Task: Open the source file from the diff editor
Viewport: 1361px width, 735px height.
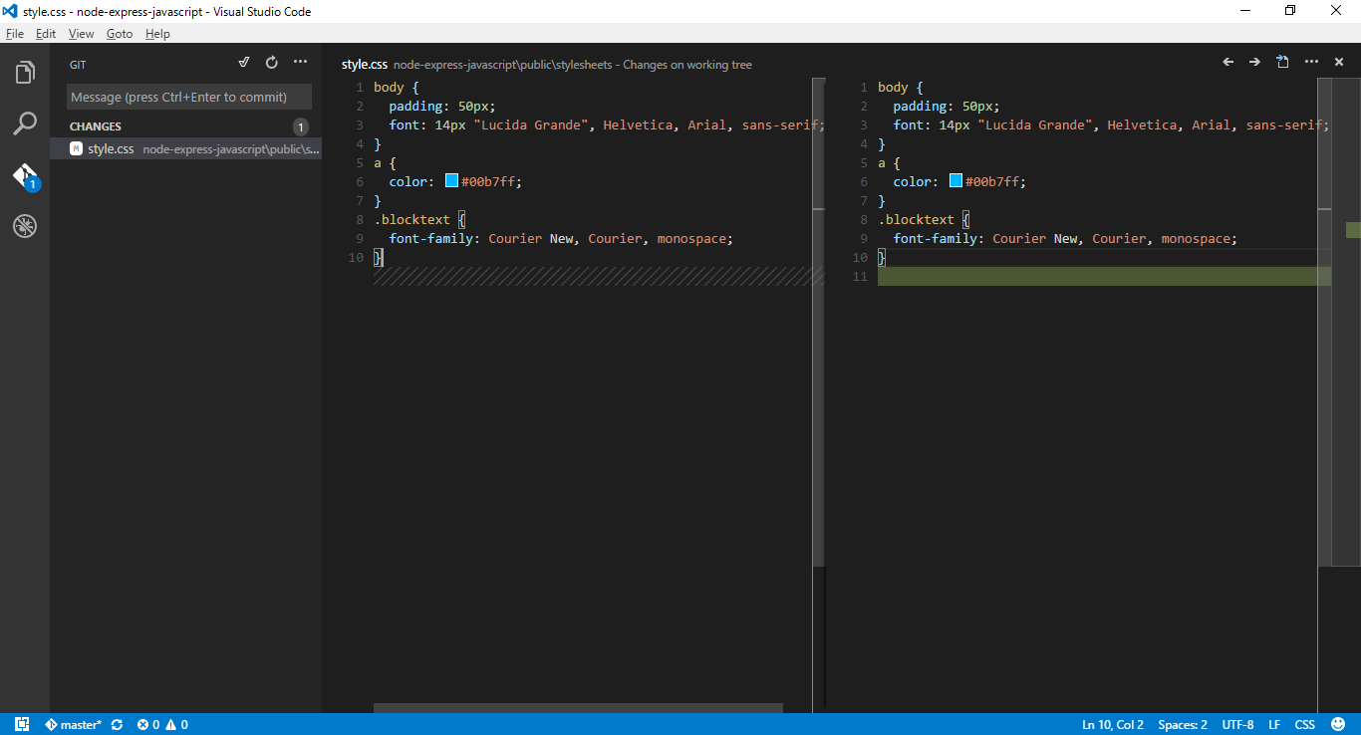Action: tap(1283, 63)
